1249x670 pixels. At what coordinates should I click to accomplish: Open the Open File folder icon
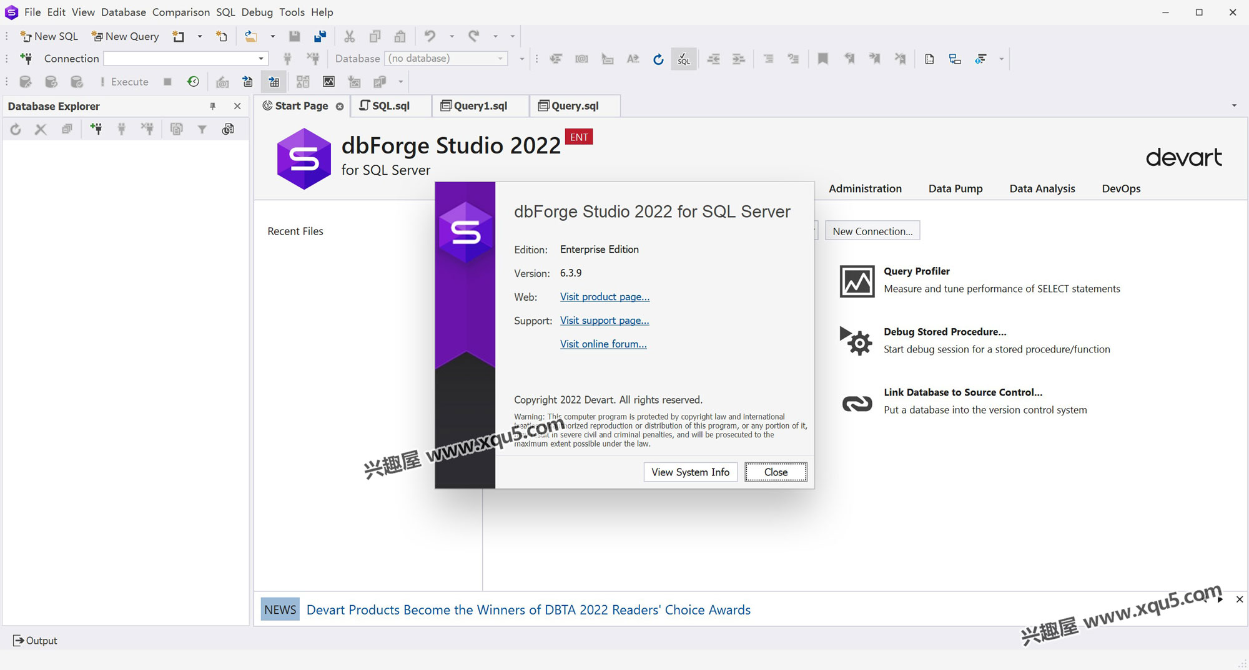250,36
